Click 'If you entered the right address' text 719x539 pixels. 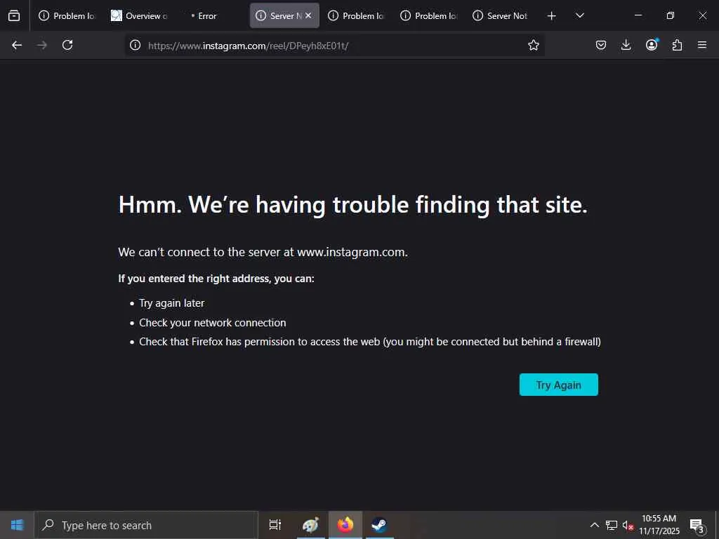pos(216,279)
